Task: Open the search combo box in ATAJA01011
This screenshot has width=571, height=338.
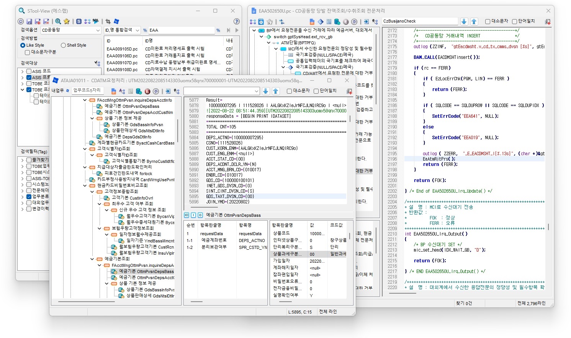Action: tap(222, 91)
